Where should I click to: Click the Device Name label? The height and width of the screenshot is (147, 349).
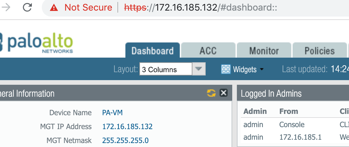pos(70,113)
